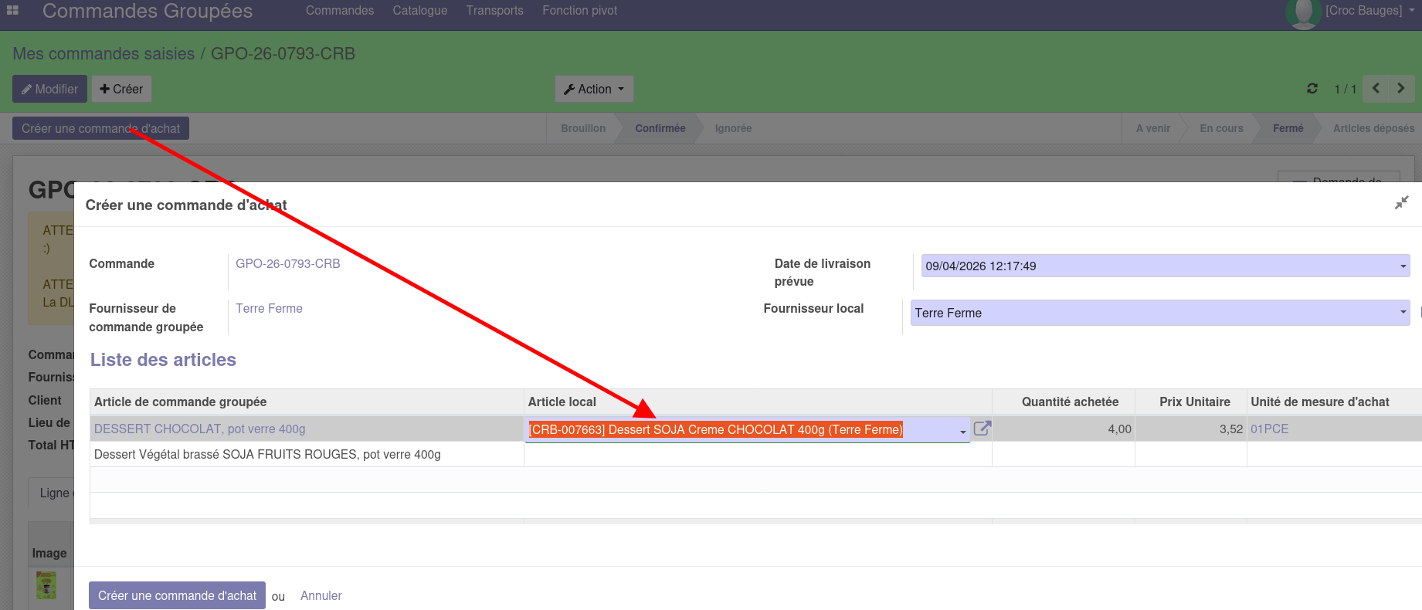
Task: Expand the Article local dropdown arrow
Action: [962, 432]
